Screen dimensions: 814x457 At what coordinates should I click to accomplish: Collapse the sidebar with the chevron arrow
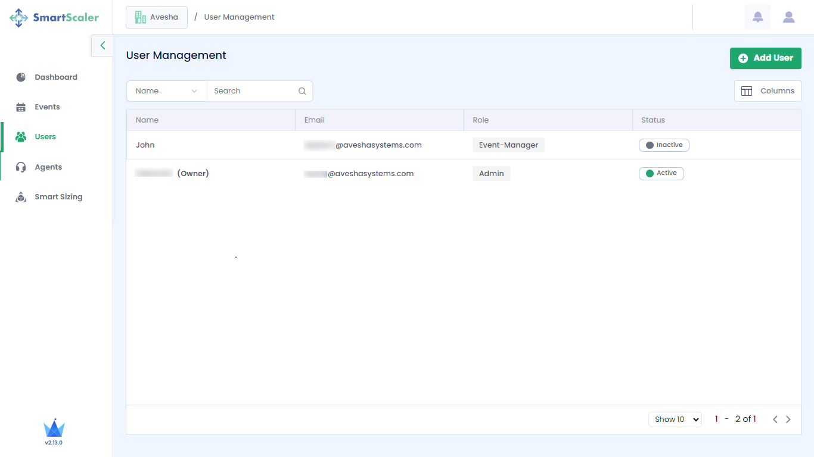102,45
